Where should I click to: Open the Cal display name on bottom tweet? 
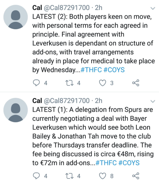tap(37, 101)
